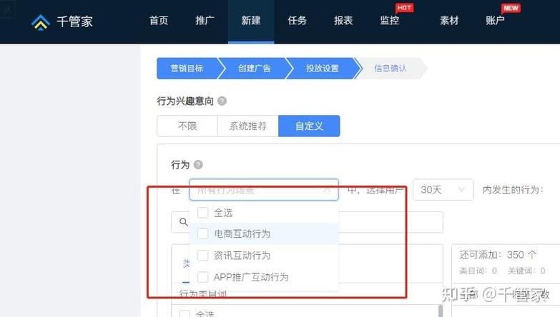The image size is (560, 317).
Task: Check the 电商互动行为 checkbox
Action: point(203,234)
